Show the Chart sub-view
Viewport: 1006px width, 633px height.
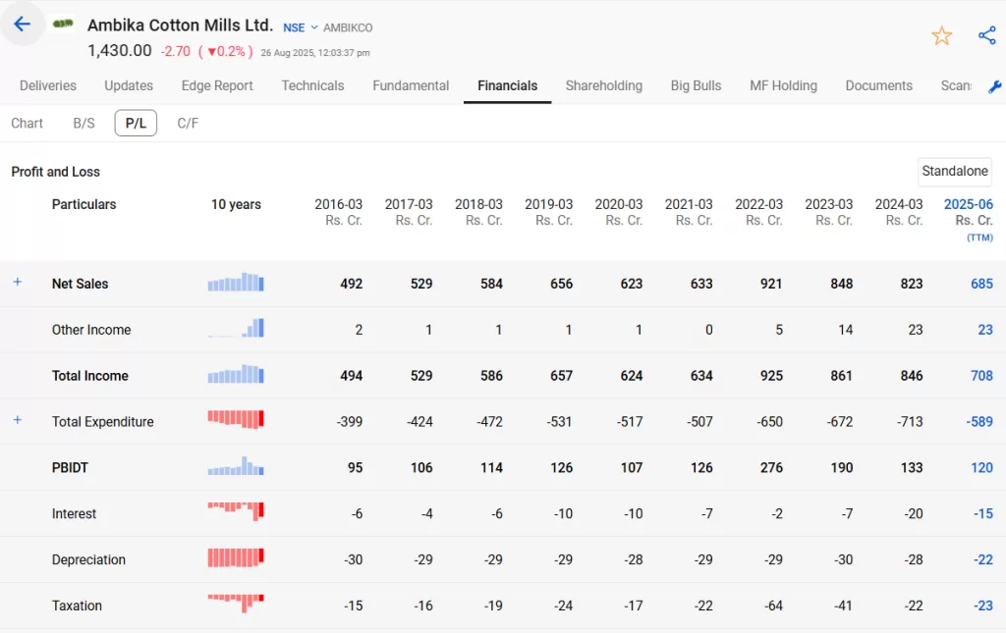[27, 123]
